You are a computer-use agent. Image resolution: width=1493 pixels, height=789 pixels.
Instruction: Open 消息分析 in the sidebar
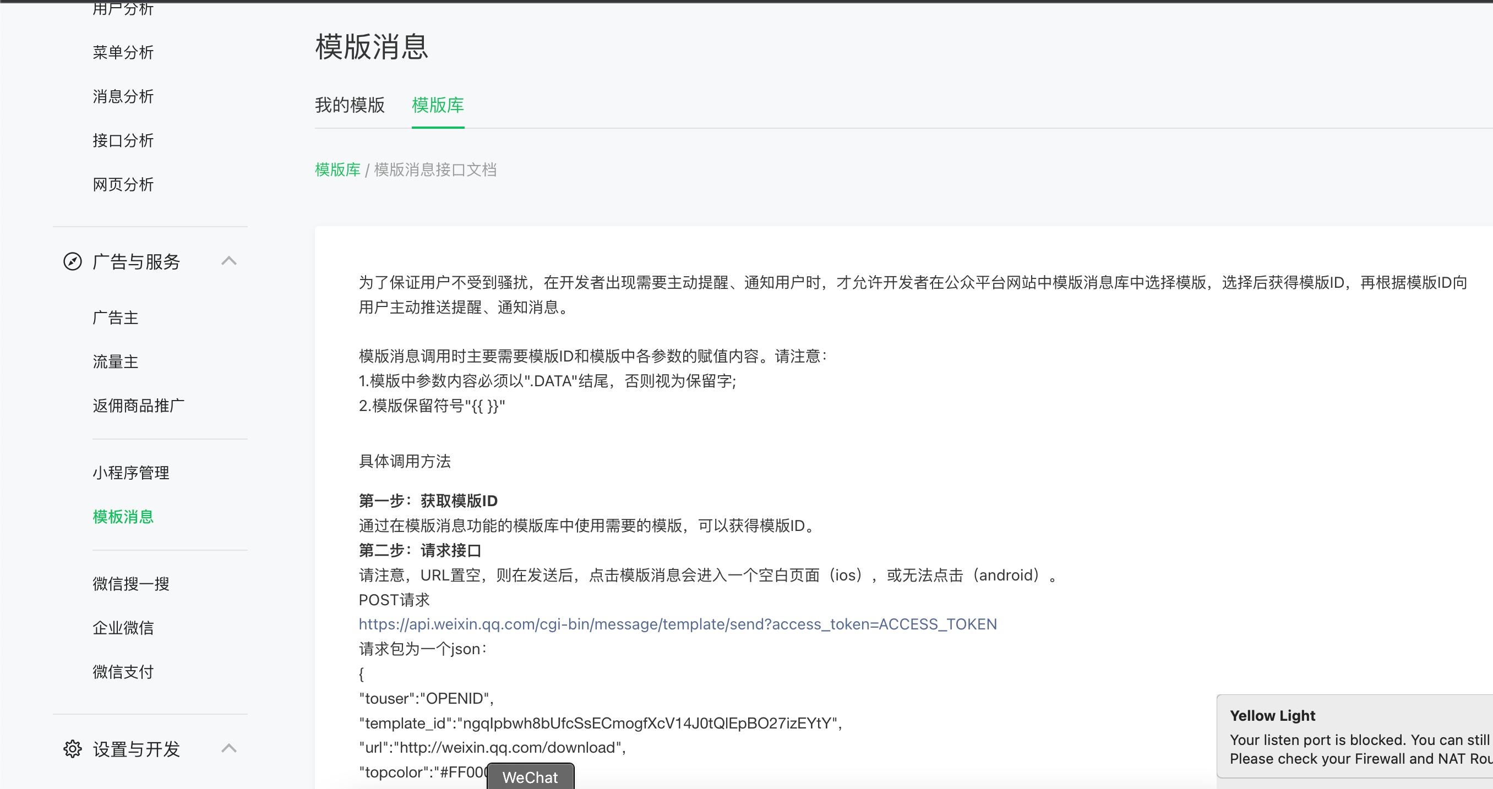(123, 97)
